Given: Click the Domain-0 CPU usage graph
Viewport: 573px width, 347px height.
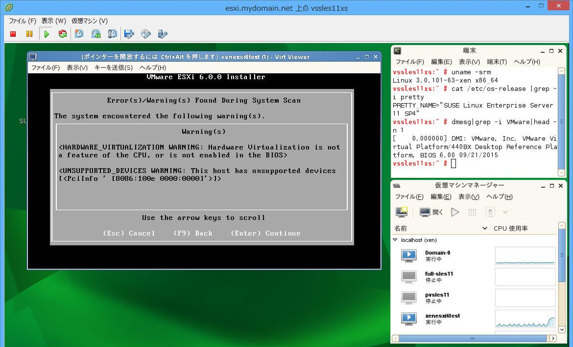Looking at the screenshot, I should coord(525,256).
